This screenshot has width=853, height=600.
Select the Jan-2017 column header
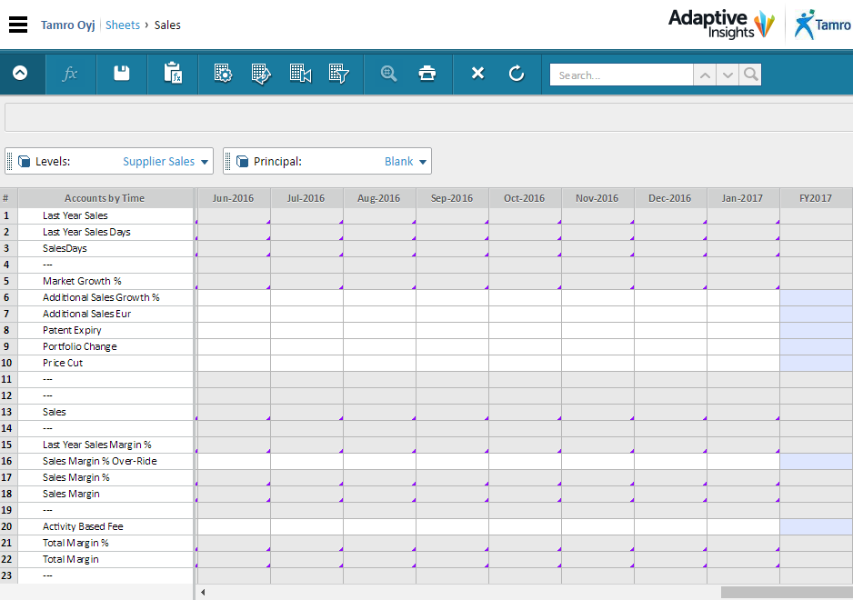743,198
